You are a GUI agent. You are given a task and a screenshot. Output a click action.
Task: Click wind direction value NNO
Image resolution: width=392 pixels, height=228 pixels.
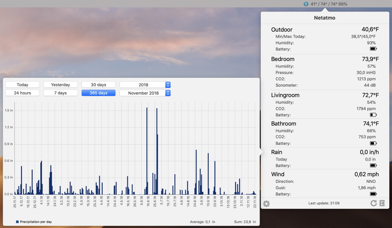(x=371, y=182)
